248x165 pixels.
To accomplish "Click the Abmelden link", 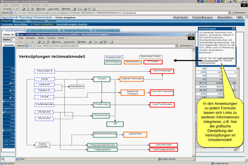I will (225, 17).
